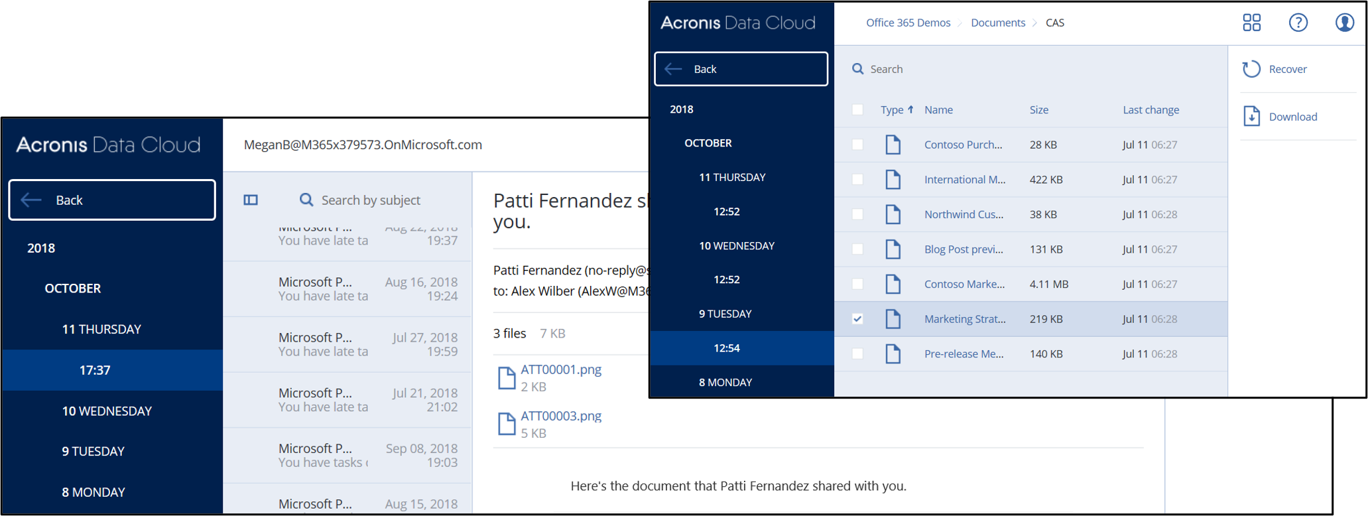Click the Recover circular arrow icon

click(x=1251, y=69)
